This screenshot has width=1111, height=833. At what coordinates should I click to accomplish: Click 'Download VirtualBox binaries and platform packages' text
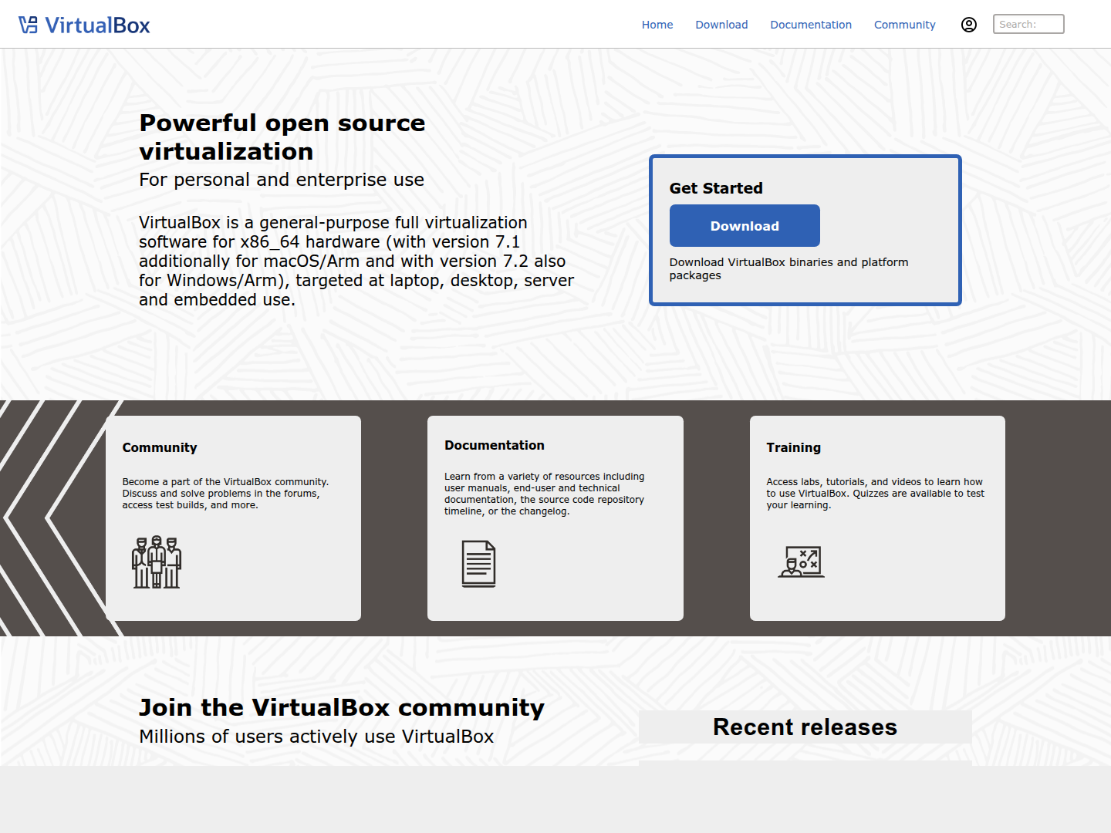coord(789,268)
